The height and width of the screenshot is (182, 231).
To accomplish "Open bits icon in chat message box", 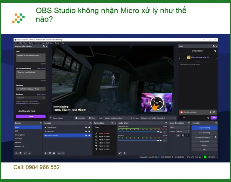I will [211, 112].
